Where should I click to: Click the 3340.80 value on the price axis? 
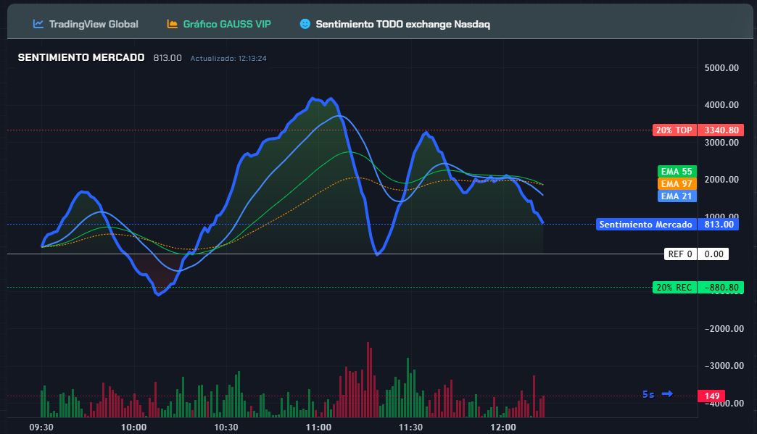click(x=721, y=130)
